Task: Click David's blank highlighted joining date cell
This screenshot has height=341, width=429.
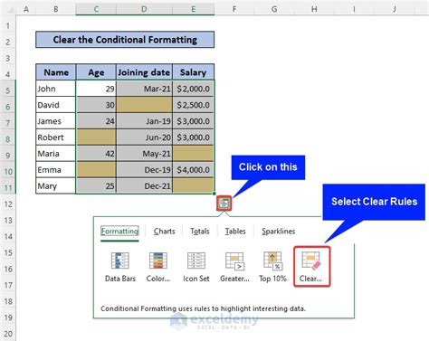Action: tap(144, 105)
